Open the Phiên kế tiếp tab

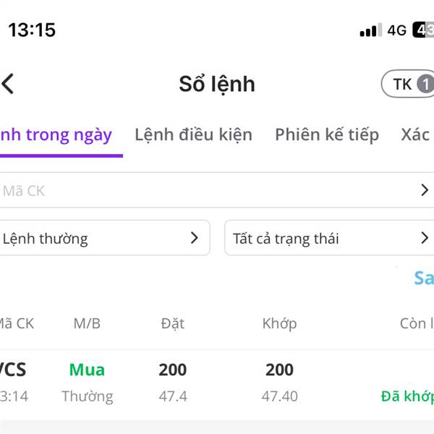[x=327, y=135]
